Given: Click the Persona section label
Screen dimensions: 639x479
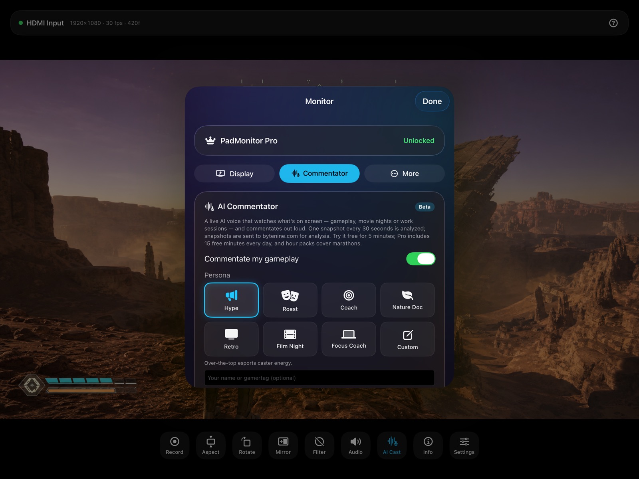Looking at the screenshot, I should click(217, 275).
